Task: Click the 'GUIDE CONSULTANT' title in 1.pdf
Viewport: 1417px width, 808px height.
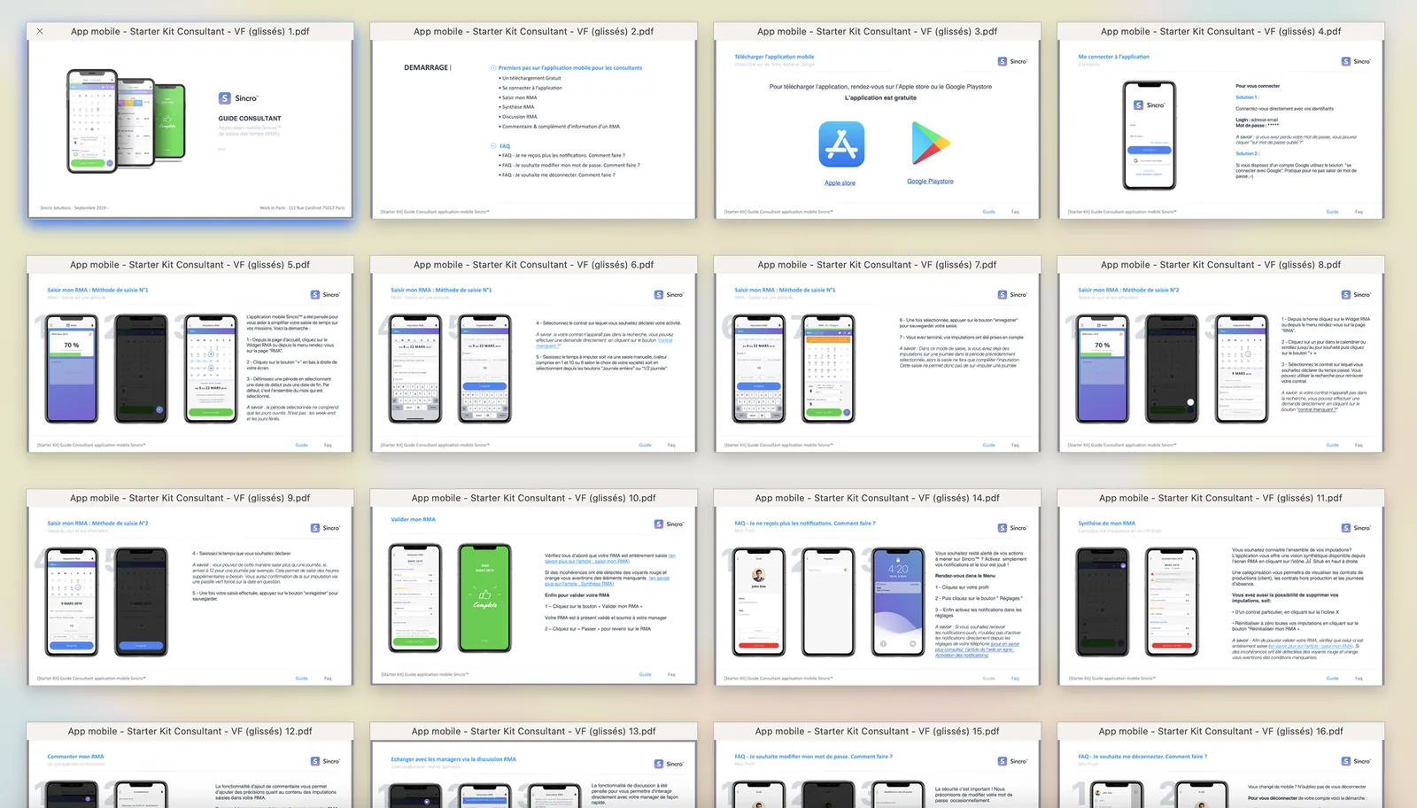Action: pyautogui.click(x=250, y=119)
